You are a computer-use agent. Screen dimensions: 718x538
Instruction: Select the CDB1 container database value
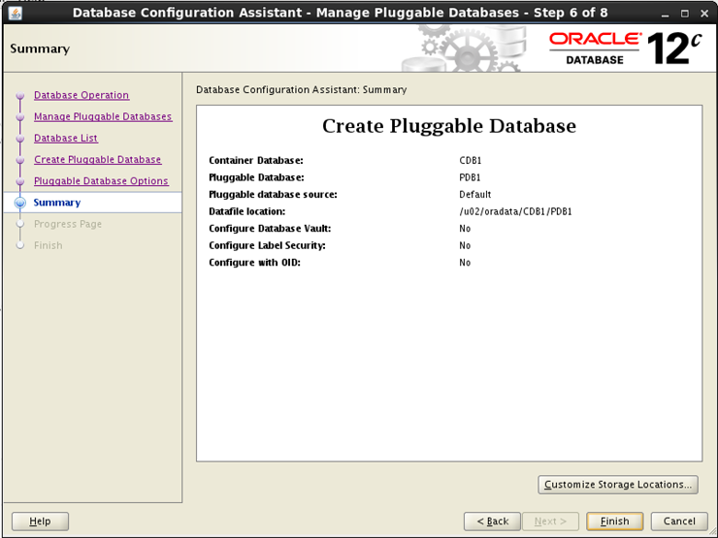(x=471, y=161)
